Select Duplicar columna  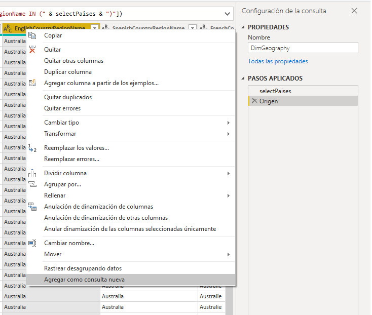point(131,72)
